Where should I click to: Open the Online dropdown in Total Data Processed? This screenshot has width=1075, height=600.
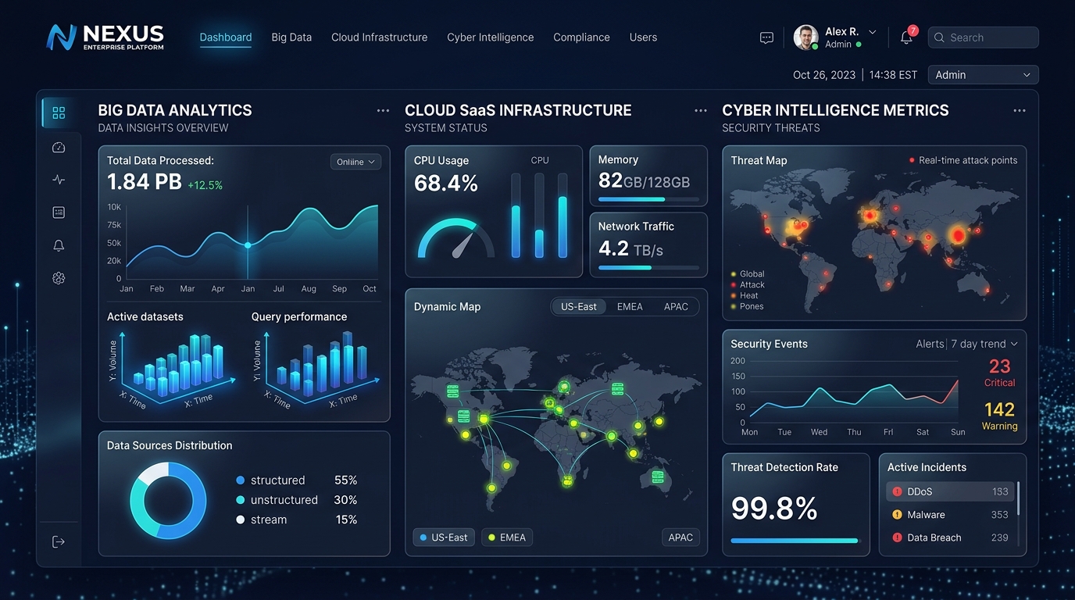355,162
